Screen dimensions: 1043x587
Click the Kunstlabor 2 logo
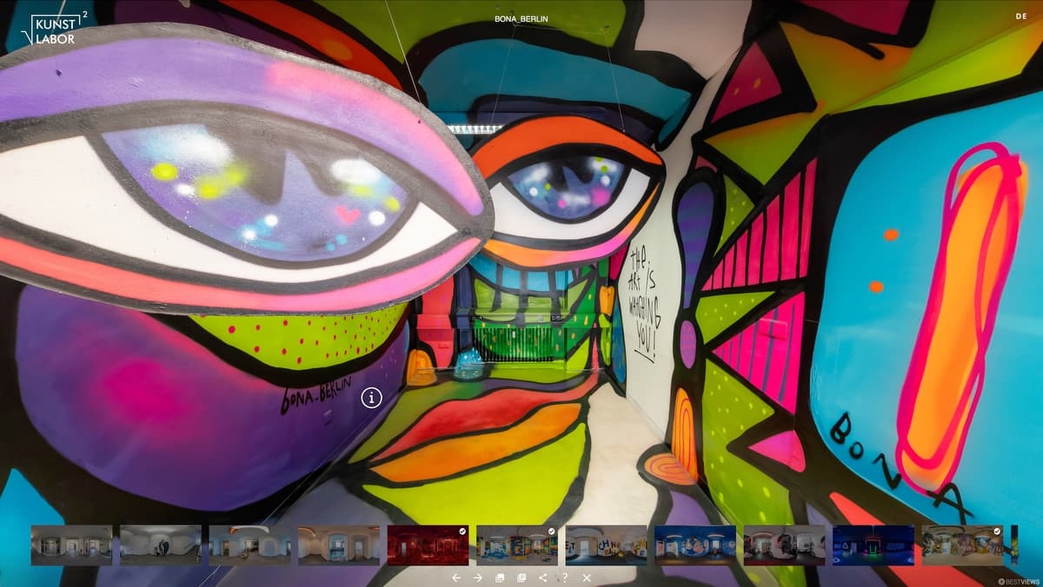tap(57, 29)
